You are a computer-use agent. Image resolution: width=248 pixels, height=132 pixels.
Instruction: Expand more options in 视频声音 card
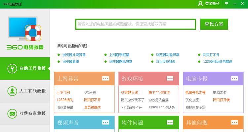(105, 122)
